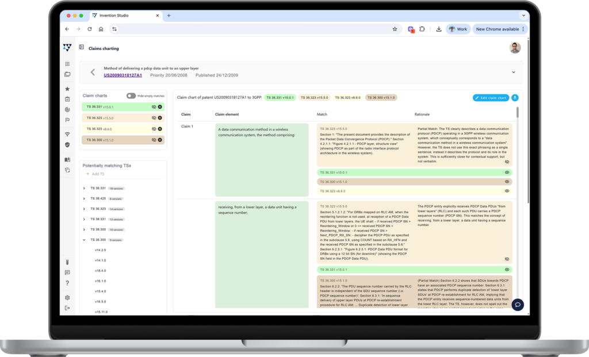Click the logout icon in sidebar

click(x=67, y=308)
